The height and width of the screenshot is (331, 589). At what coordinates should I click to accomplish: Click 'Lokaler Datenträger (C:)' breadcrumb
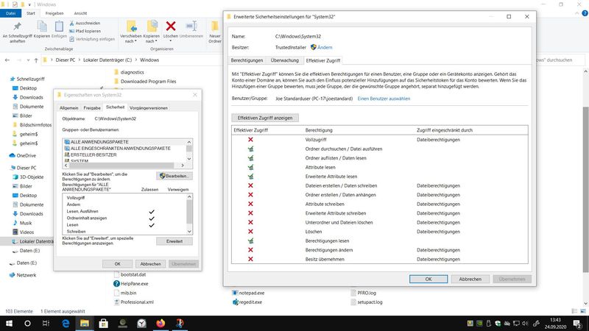[107, 60]
